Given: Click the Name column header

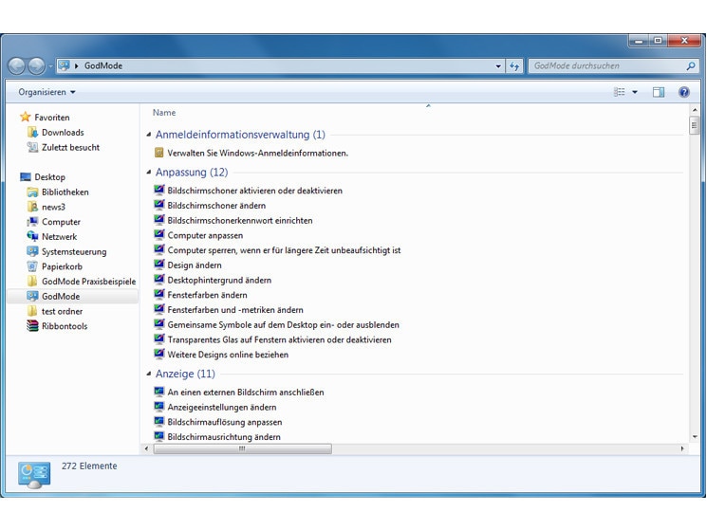Looking at the screenshot, I should click(x=164, y=112).
